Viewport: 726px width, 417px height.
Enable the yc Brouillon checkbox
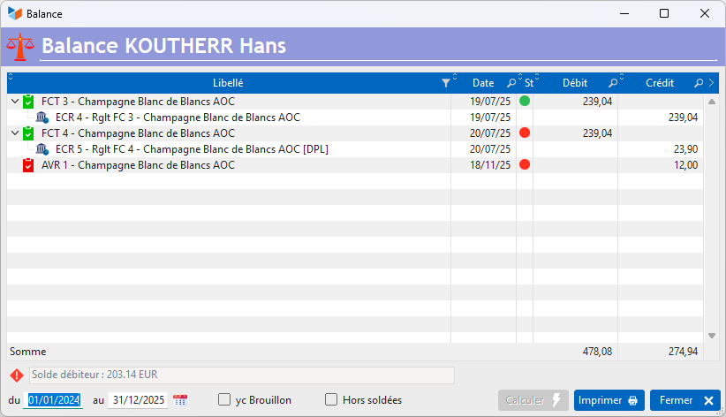coord(224,399)
